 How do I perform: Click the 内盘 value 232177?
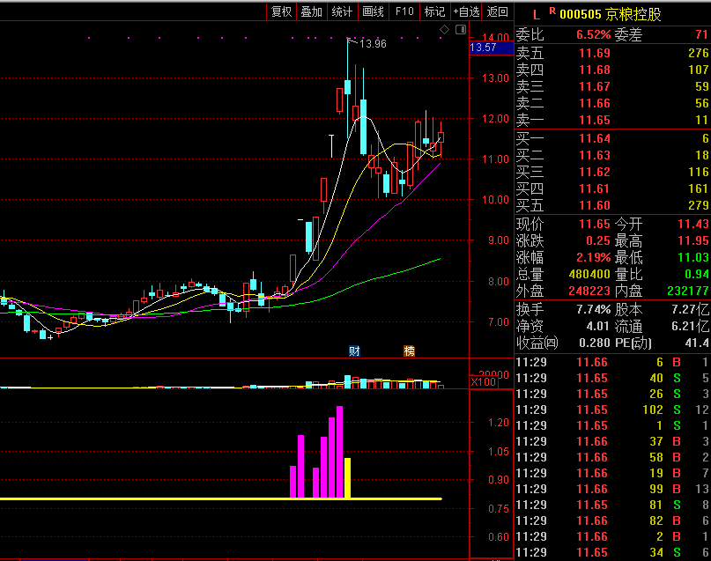point(688,292)
